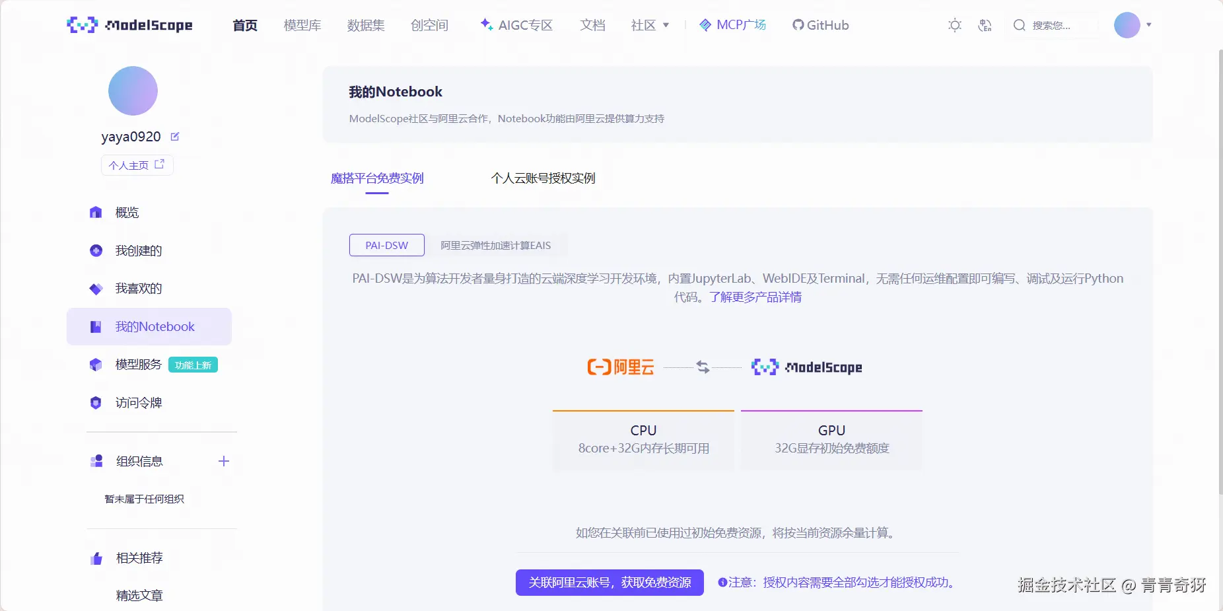Screen dimensions: 1223x611
Task: Open 精选文章 in sidebar
Action: tap(139, 595)
